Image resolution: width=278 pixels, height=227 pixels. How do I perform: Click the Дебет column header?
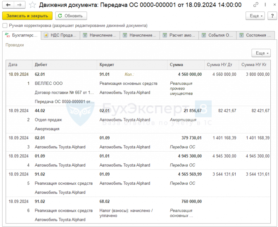tap(64, 65)
